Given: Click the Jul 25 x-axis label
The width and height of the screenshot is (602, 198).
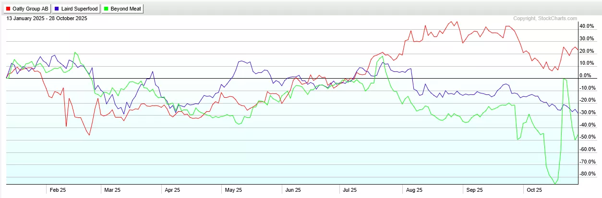Looking at the screenshot, I should tap(349, 190).
